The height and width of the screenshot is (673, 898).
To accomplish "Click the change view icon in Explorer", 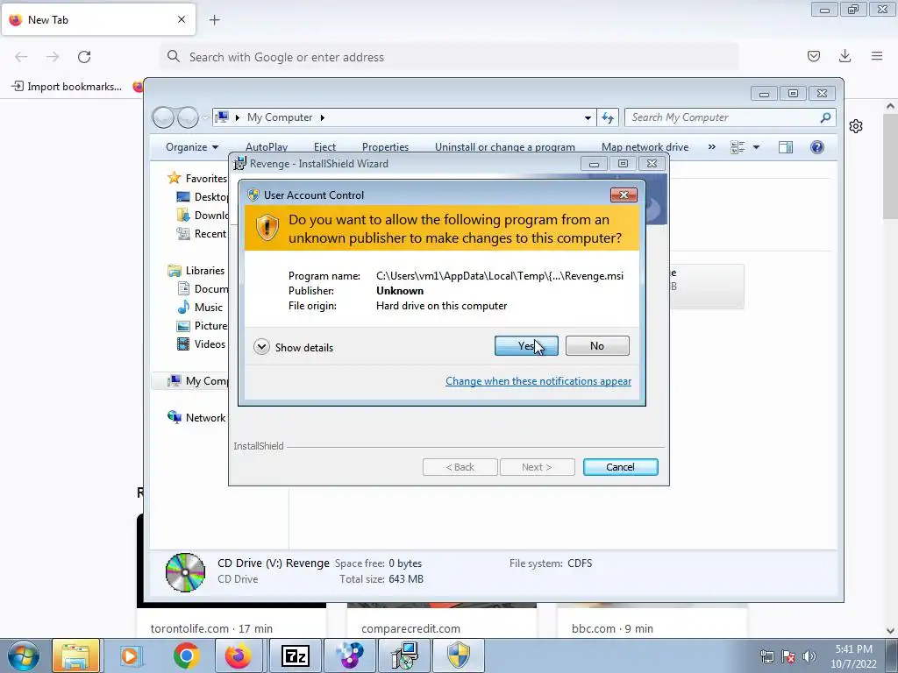I will point(738,147).
